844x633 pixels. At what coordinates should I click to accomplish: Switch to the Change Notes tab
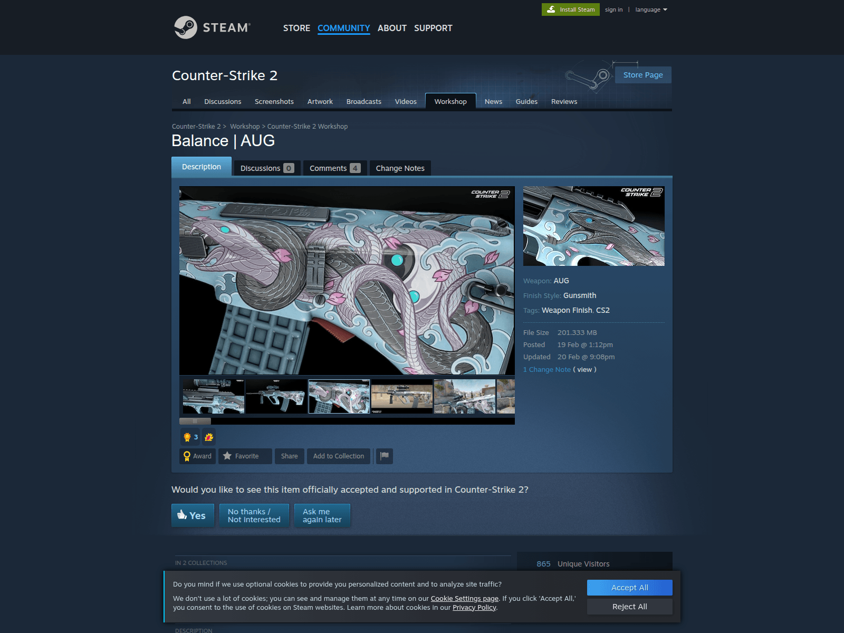click(x=400, y=168)
